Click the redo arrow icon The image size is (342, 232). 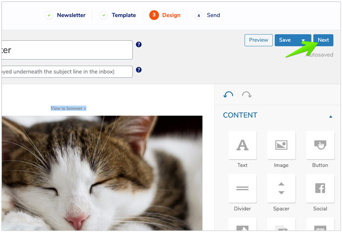click(x=247, y=95)
